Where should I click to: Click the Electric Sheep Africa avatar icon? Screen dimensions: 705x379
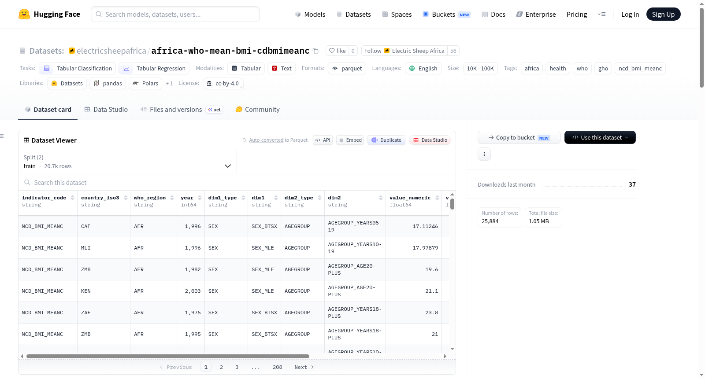[x=387, y=51]
